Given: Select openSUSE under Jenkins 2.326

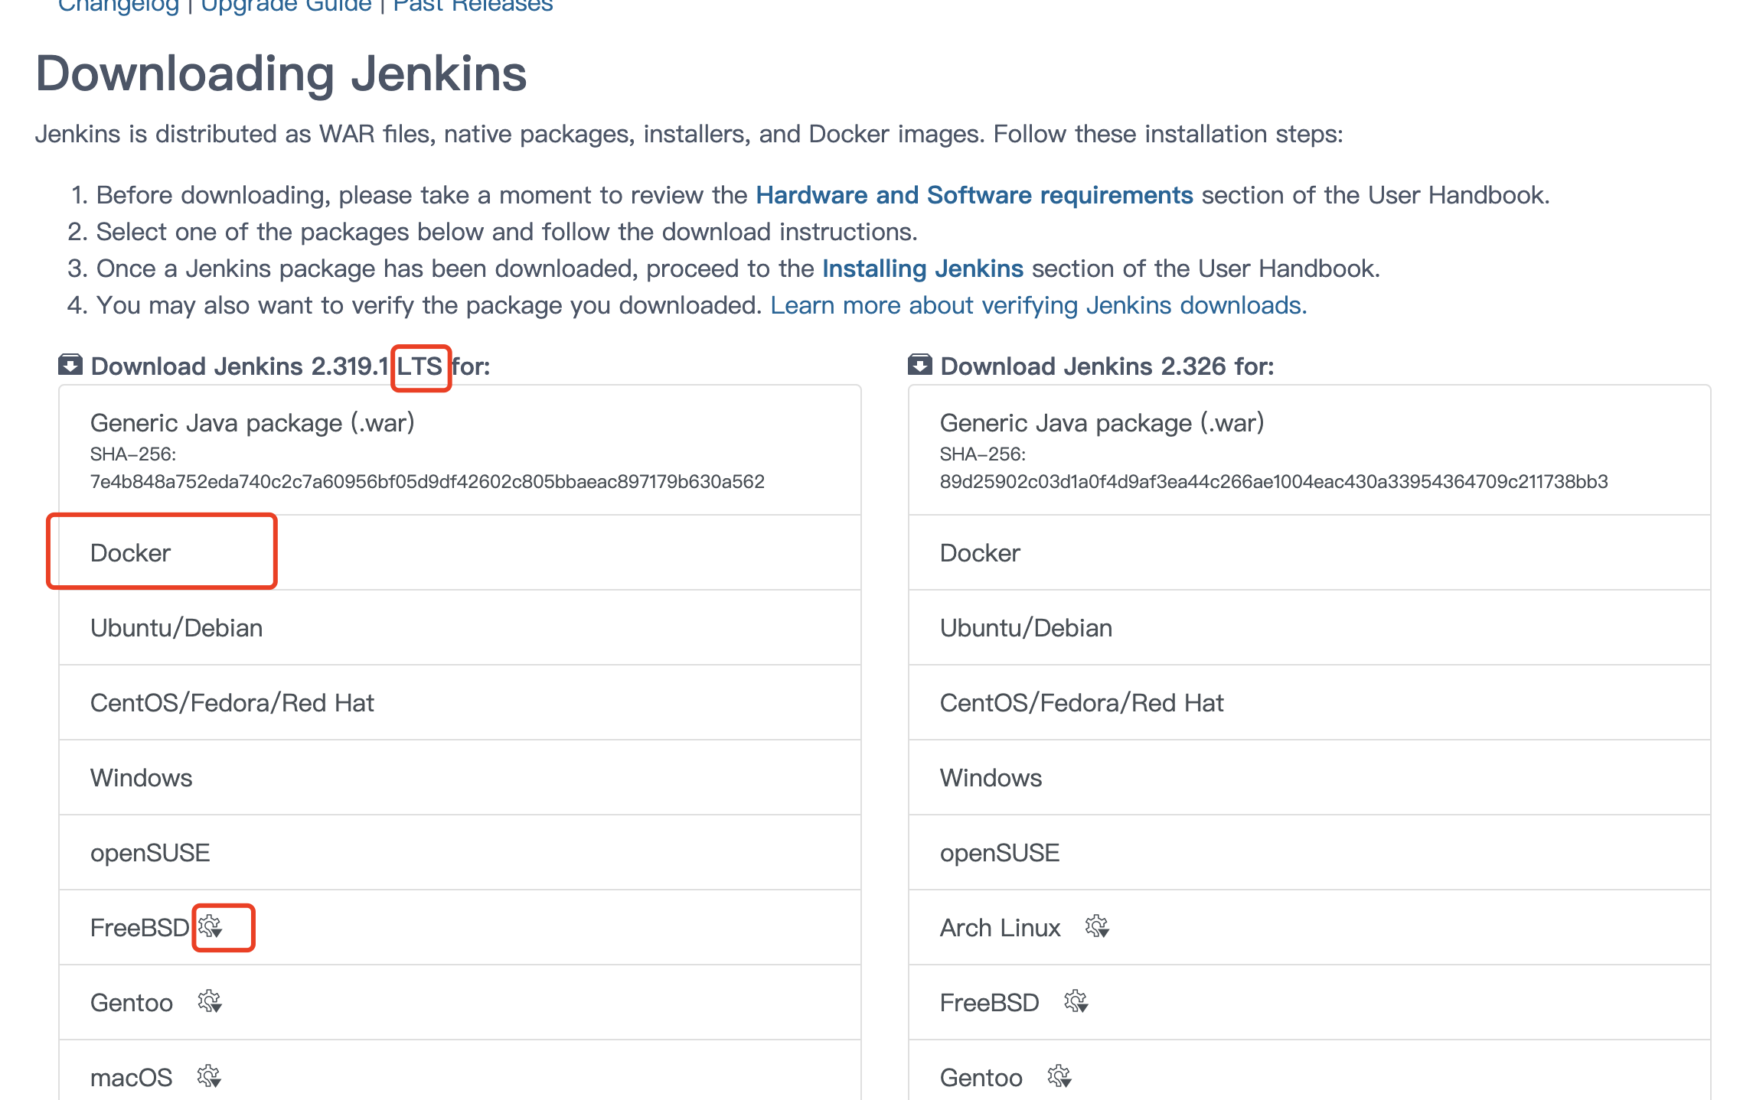Looking at the screenshot, I should pyautogui.click(x=999, y=853).
